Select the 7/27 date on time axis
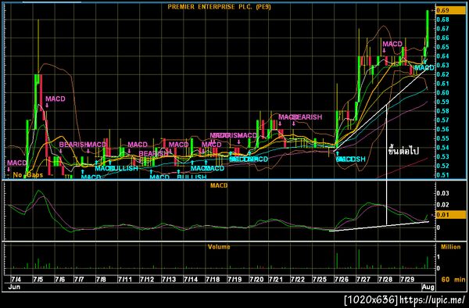The width and height of the screenshot is (469, 308). [363, 280]
